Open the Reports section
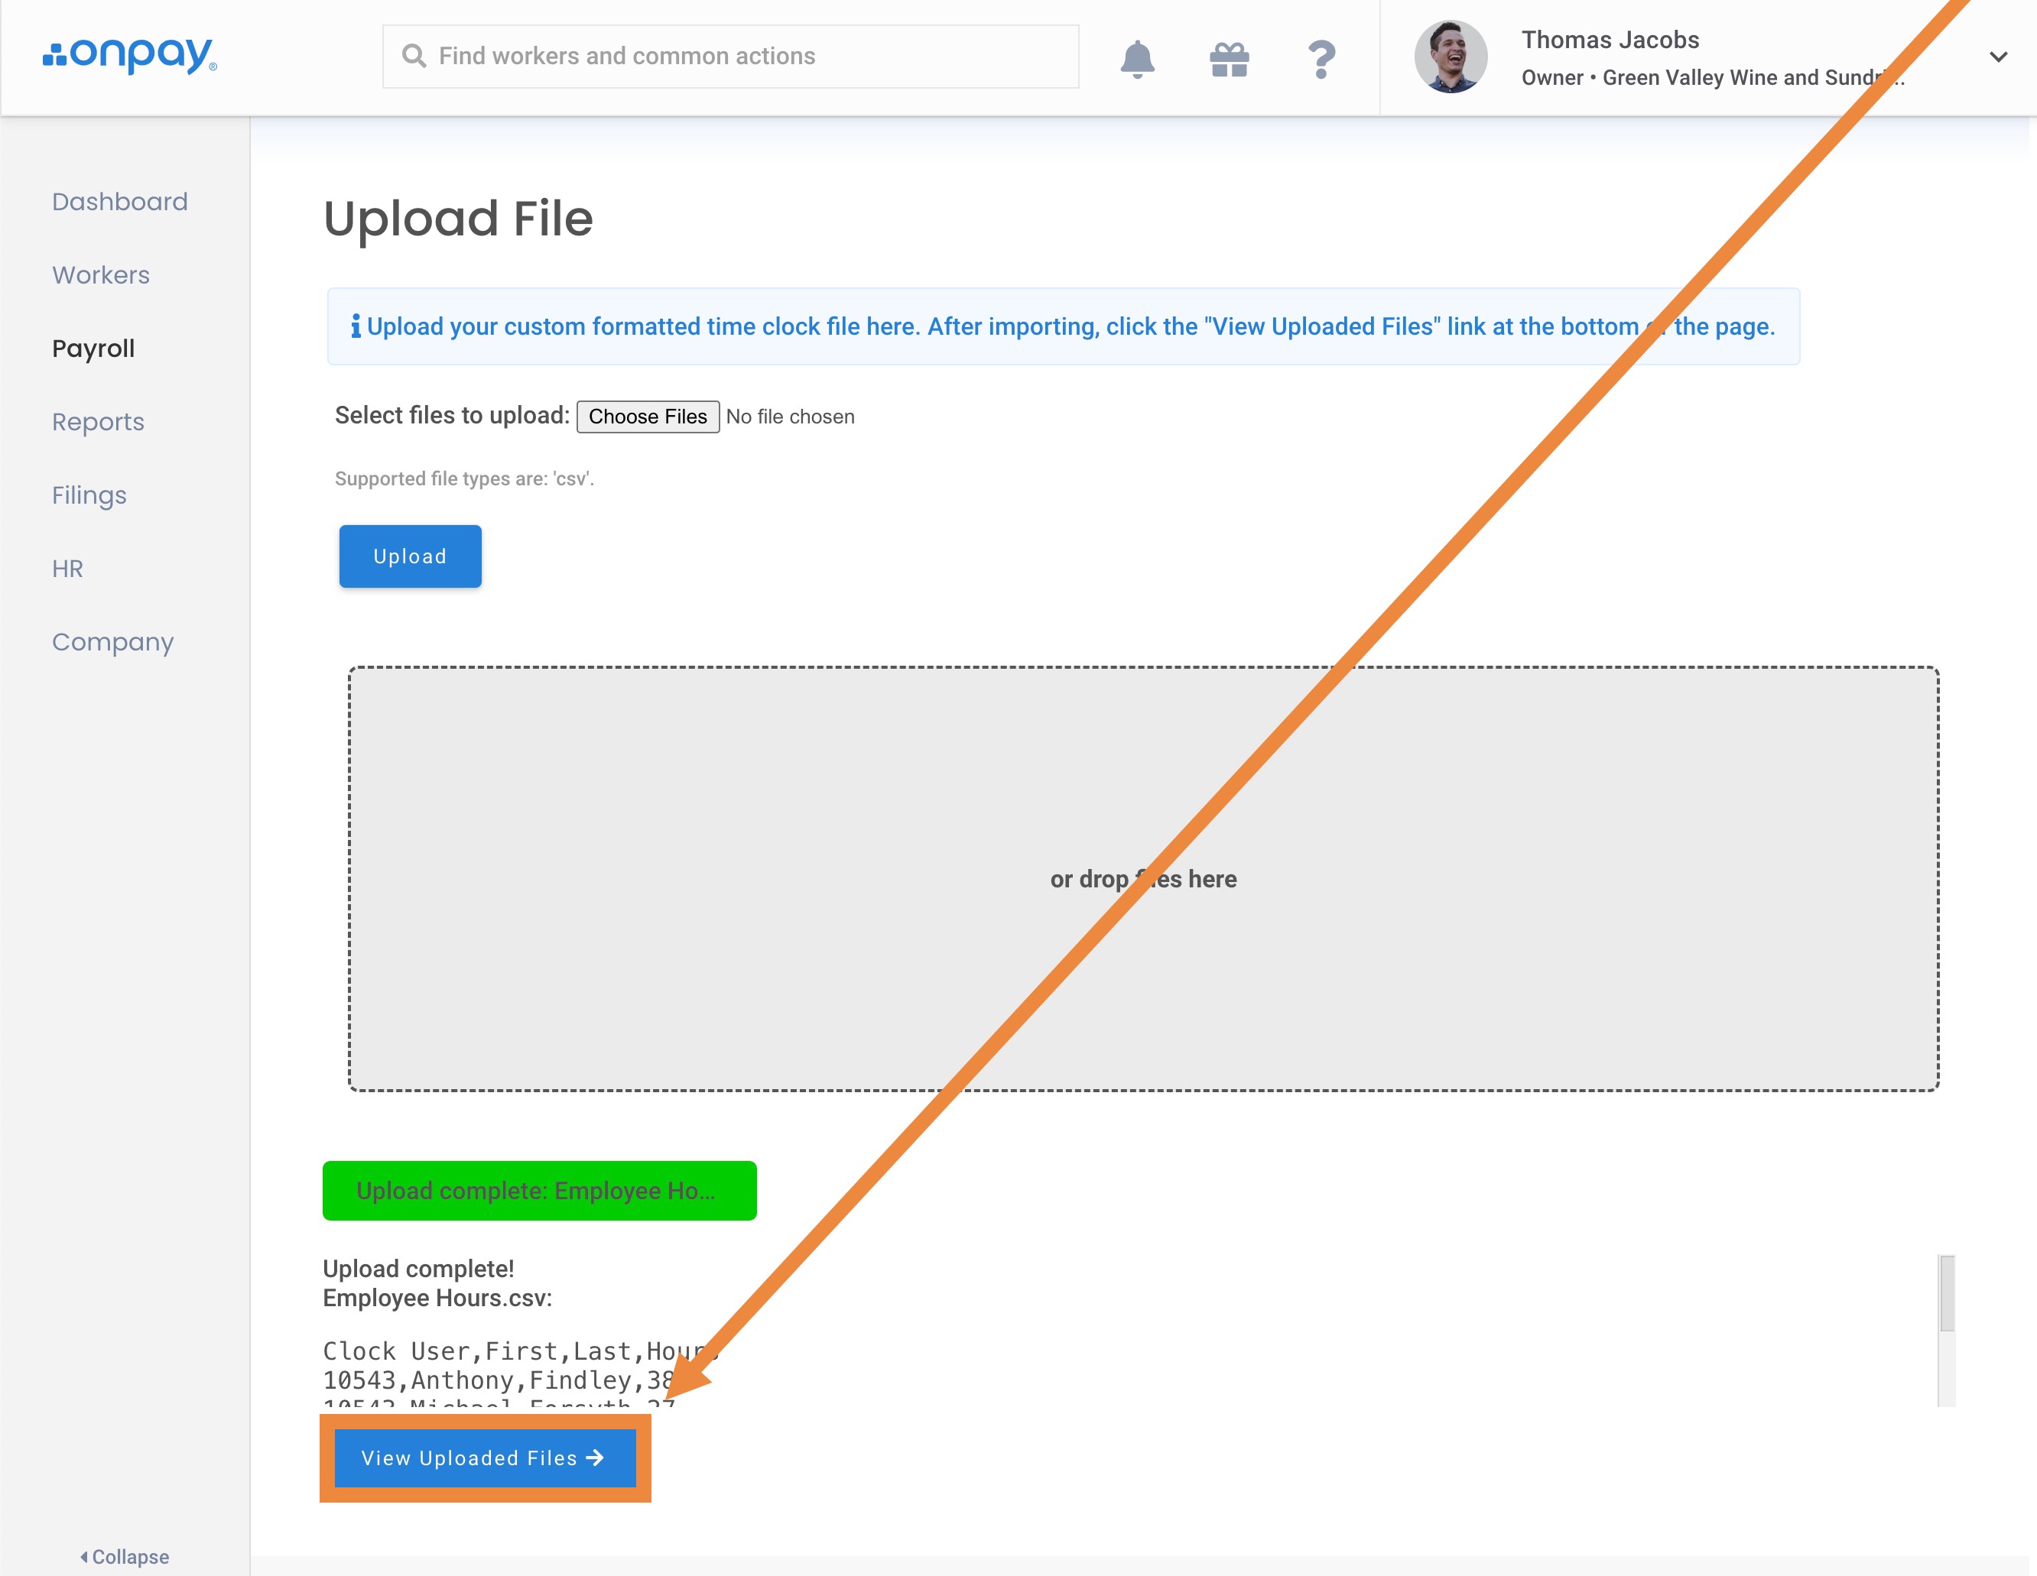This screenshot has width=2037, height=1576. (98, 421)
